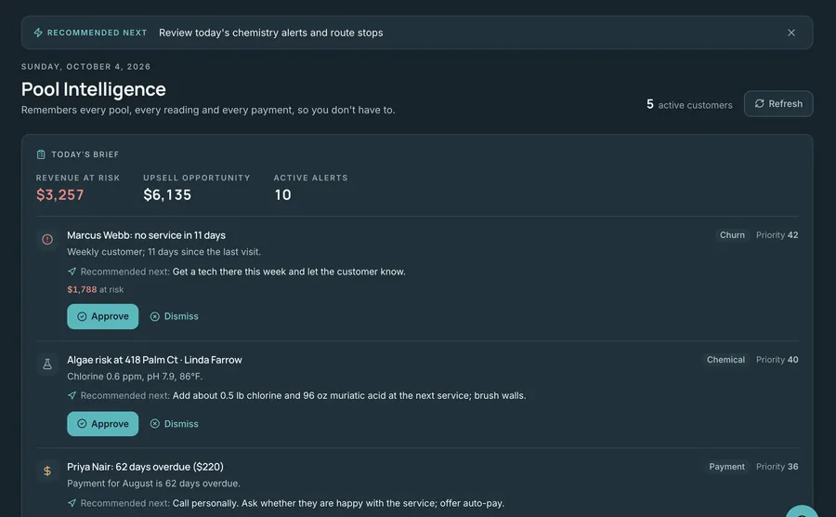The width and height of the screenshot is (836, 517).
Task: Click the flask icon beside Algae risk
Action: pyautogui.click(x=47, y=364)
